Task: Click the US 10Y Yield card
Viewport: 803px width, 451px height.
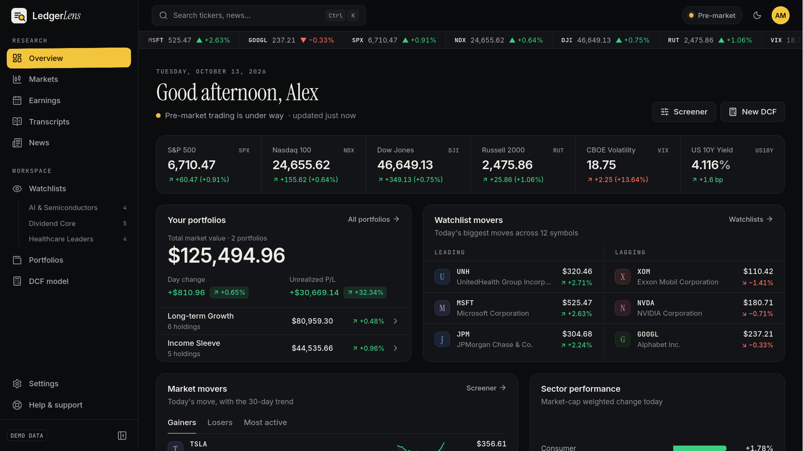Action: pyautogui.click(x=732, y=165)
